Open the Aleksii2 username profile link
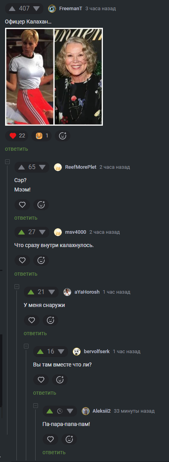The image size is (169, 462). pyautogui.click(x=102, y=411)
